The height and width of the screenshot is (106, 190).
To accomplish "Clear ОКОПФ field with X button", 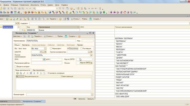I will [45, 52].
